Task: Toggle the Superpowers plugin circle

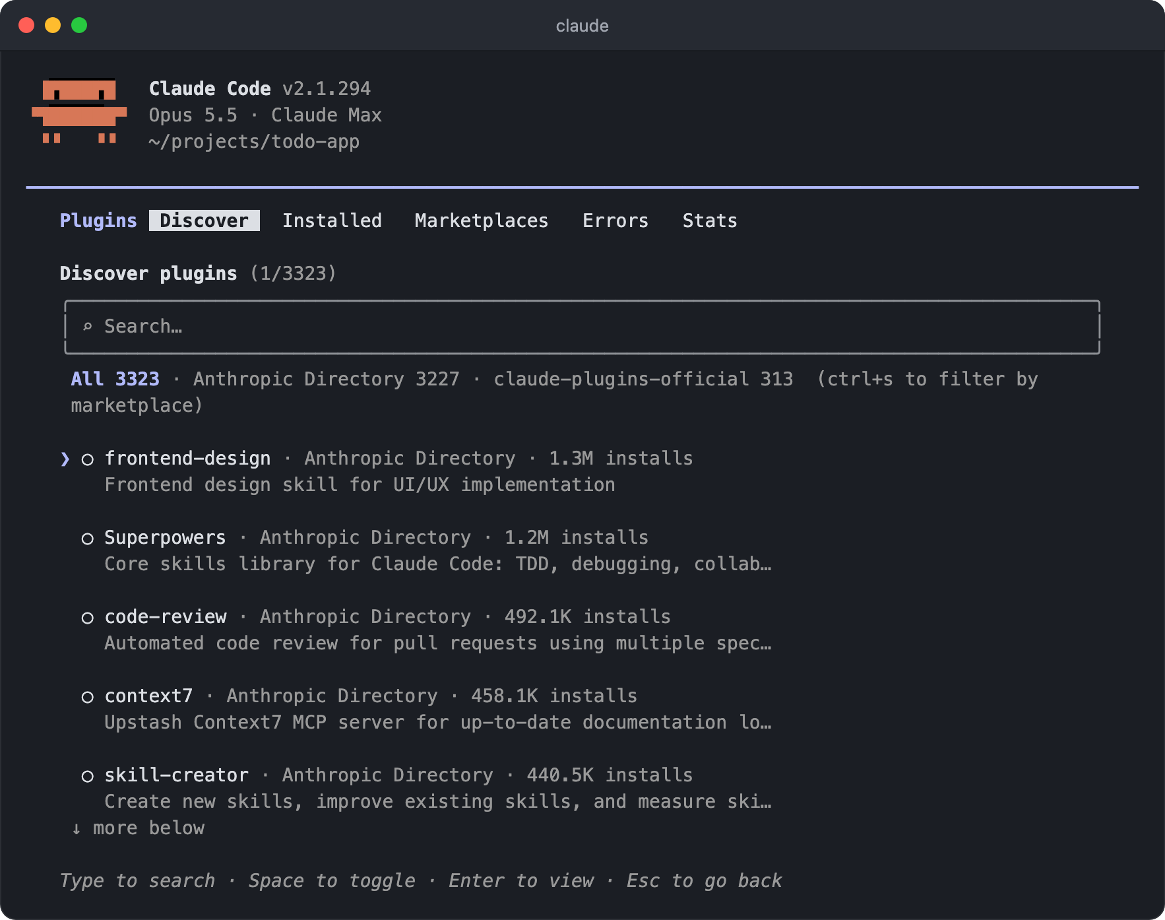Action: (x=87, y=539)
